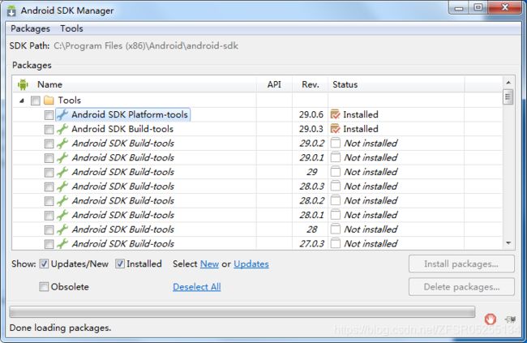Click wrench icon of Build-tools 27.0.3 row
Image resolution: width=527 pixels, height=343 pixels.
click(x=62, y=244)
